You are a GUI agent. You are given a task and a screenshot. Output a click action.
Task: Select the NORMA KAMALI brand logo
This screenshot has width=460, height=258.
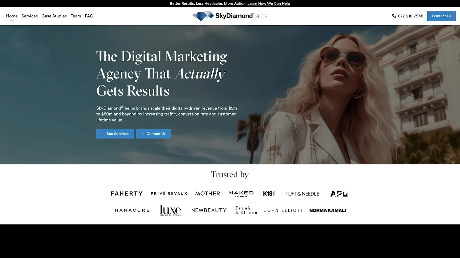tap(328, 210)
